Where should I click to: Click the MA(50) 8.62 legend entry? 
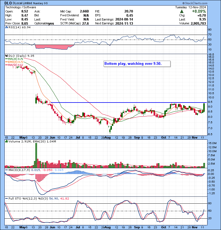tap(14, 65)
